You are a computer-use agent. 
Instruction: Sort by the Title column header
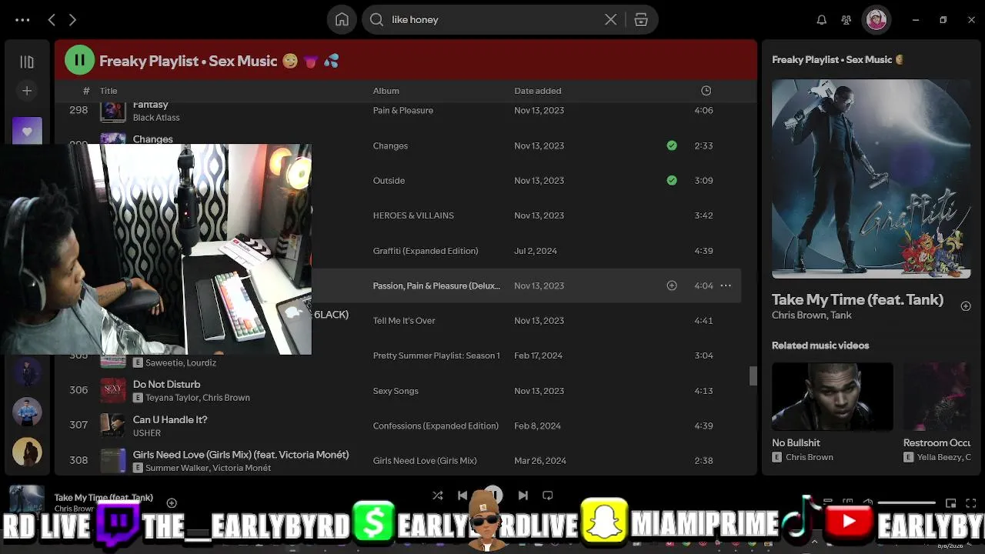[x=109, y=91]
